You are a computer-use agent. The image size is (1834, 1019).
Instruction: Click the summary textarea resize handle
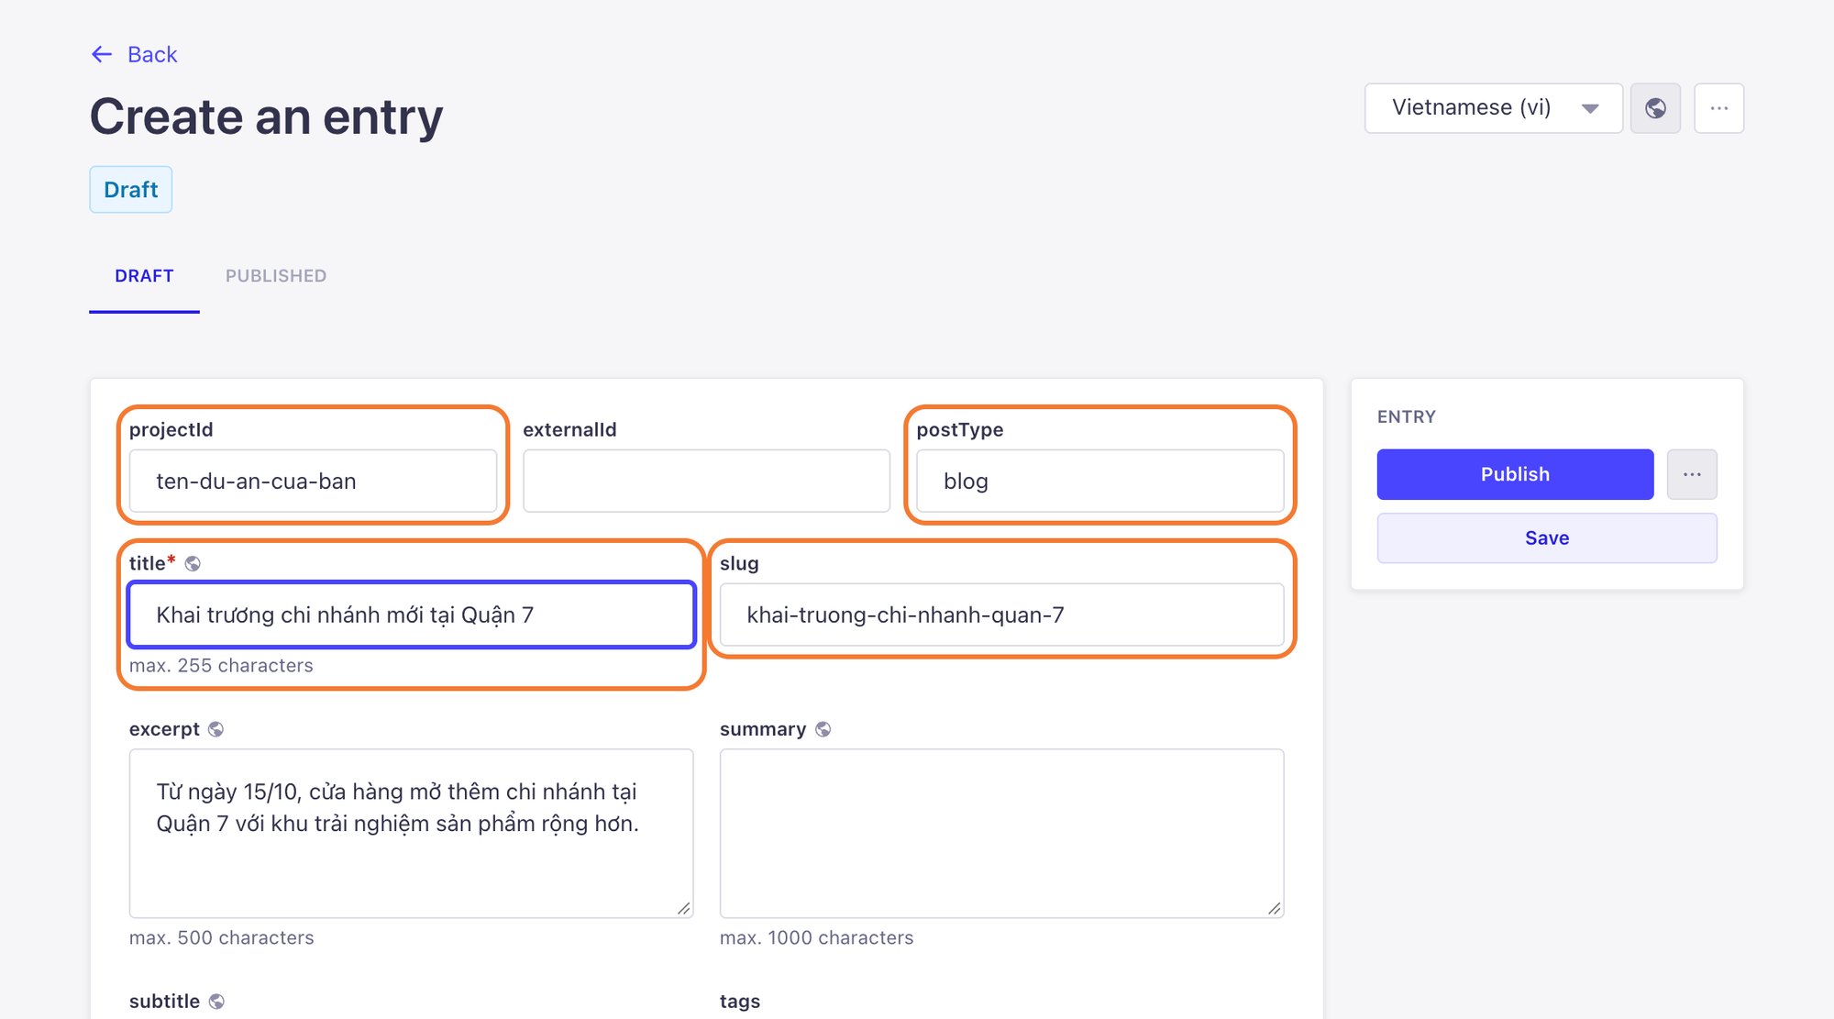click(1275, 908)
